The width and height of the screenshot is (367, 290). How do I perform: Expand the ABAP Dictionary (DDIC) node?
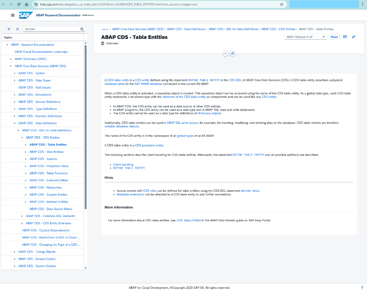tap(11, 59)
